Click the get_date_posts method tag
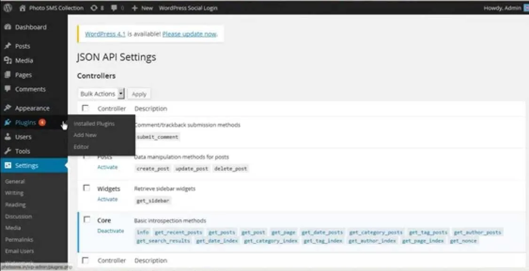This screenshot has width=529, height=271. click(322, 232)
